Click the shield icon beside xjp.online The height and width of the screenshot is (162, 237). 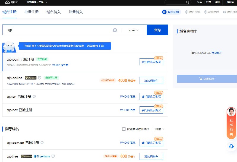40,78
